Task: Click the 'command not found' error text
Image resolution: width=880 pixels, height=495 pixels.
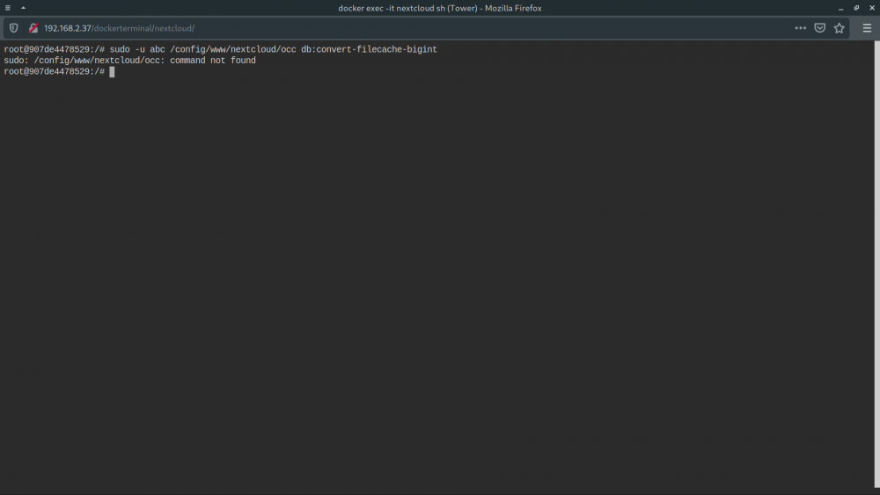Action: click(x=213, y=61)
